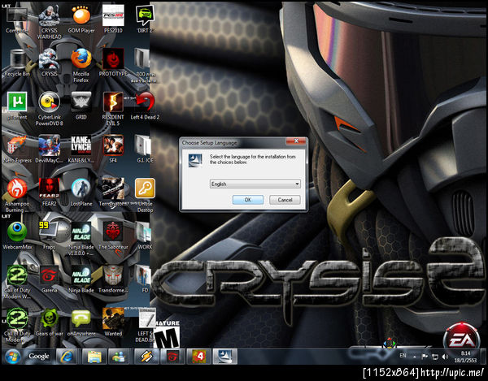Open the Windows Start menu
Viewport: 488px width, 381px height.
click(12, 356)
